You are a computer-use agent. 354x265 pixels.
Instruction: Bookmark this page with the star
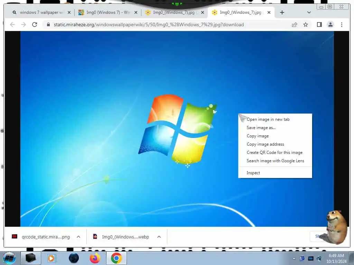click(306, 24)
